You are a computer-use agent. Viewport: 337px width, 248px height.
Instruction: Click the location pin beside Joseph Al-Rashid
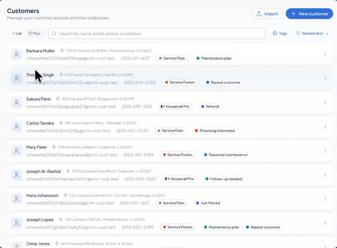tap(68, 171)
